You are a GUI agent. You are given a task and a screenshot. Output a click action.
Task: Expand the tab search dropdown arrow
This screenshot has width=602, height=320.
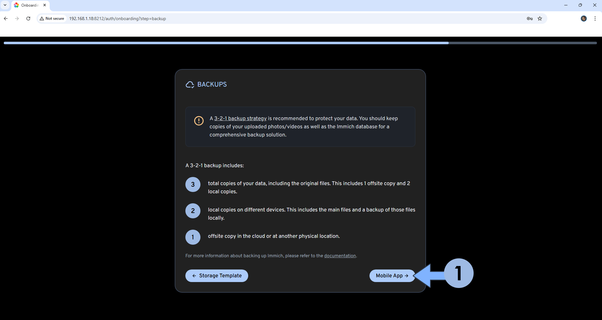(x=5, y=5)
